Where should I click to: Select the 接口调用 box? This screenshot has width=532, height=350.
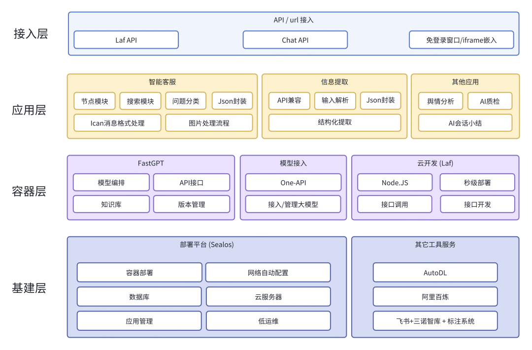coord(395,204)
